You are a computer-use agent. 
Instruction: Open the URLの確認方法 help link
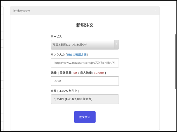77,55
